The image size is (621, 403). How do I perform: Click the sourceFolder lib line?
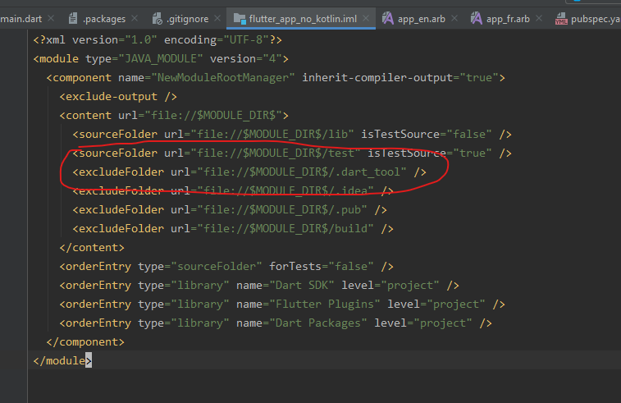coord(292,135)
